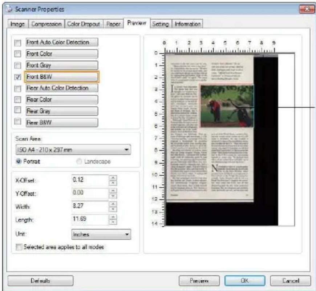Click the Rear Color button
Image resolution: width=316 pixels, height=291 pixels.
(62, 100)
